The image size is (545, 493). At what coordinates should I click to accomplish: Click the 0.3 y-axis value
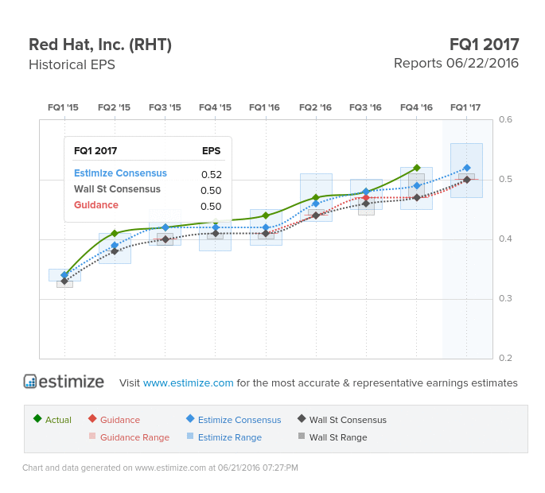(x=505, y=298)
